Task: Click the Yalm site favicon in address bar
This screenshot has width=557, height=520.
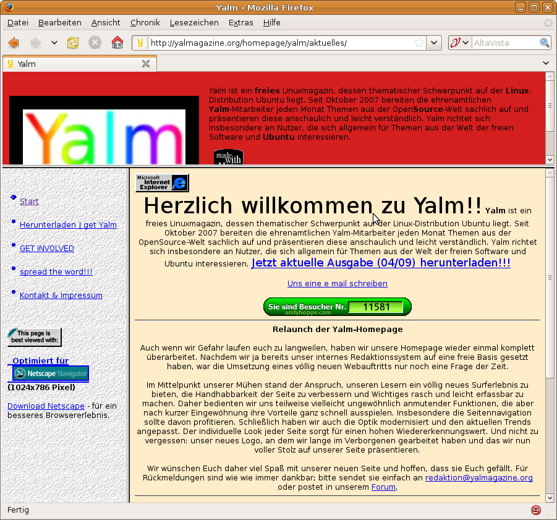Action: point(140,43)
